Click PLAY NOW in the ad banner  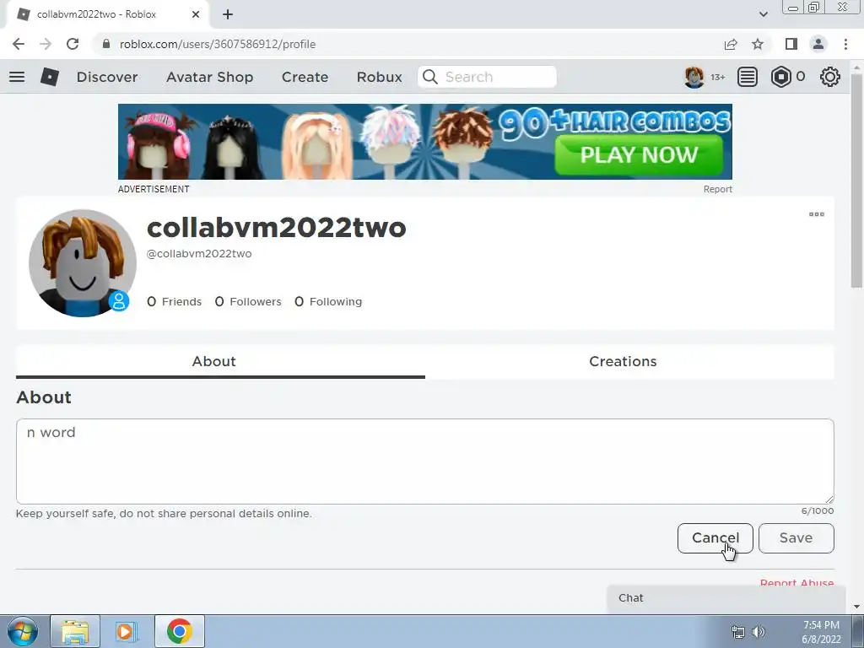pos(640,155)
